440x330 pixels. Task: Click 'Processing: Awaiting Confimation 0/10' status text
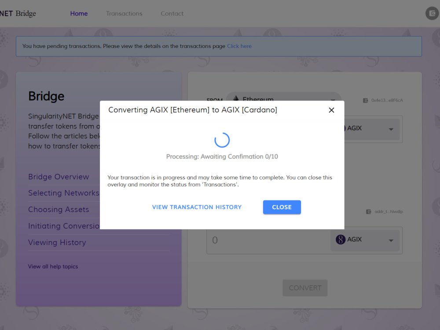222,157
